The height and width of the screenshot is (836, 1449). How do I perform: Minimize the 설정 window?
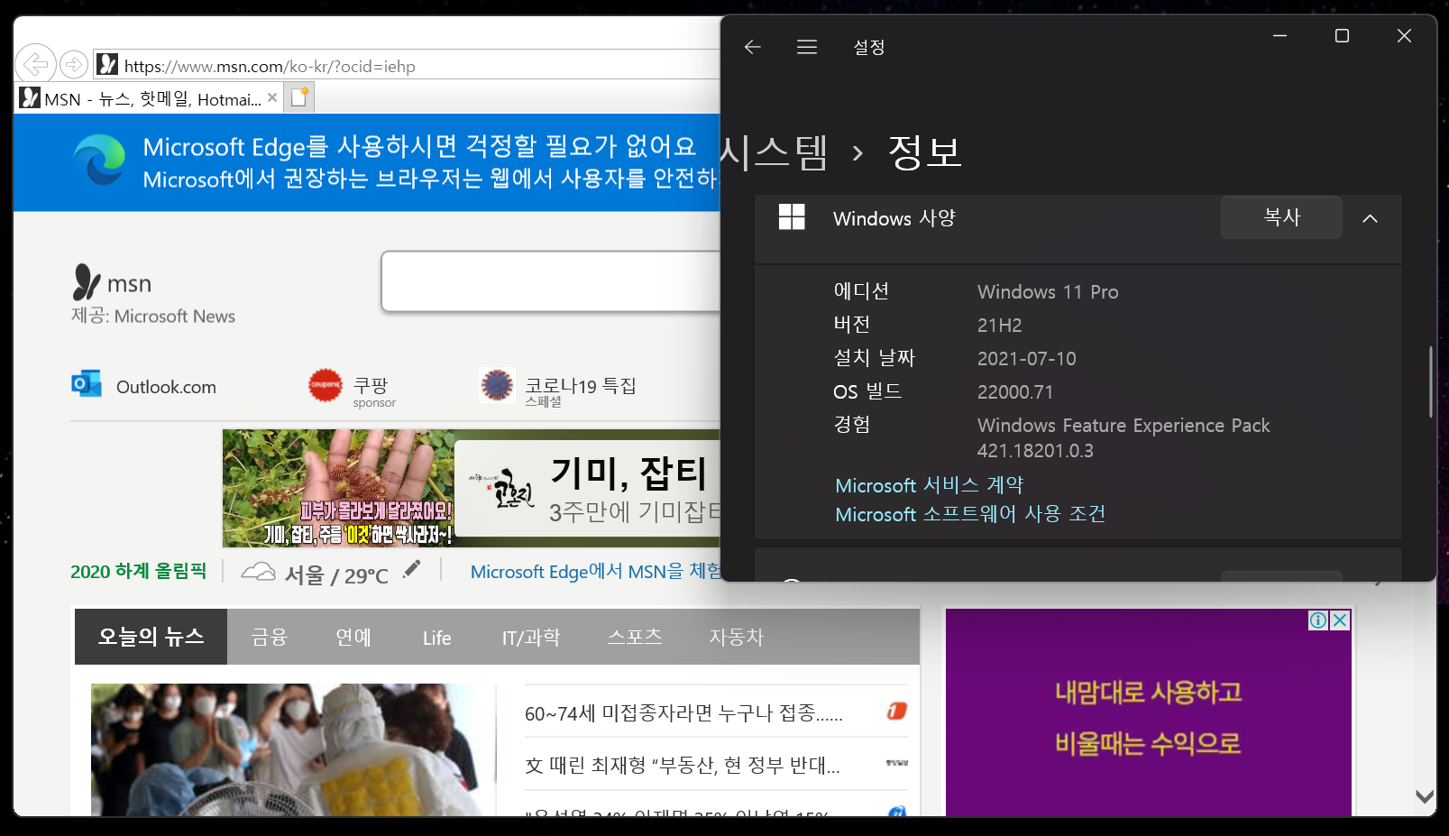pos(1279,36)
